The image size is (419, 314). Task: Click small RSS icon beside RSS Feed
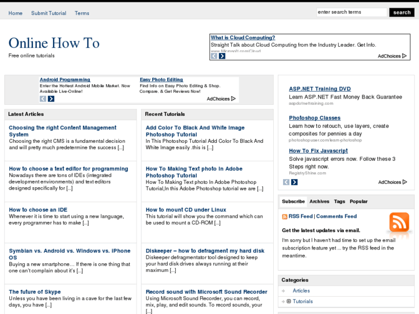[285, 217]
